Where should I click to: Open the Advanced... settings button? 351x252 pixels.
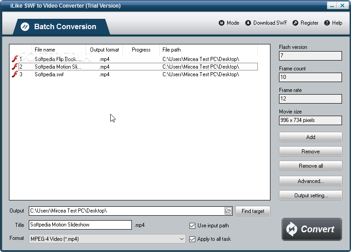(x=310, y=181)
